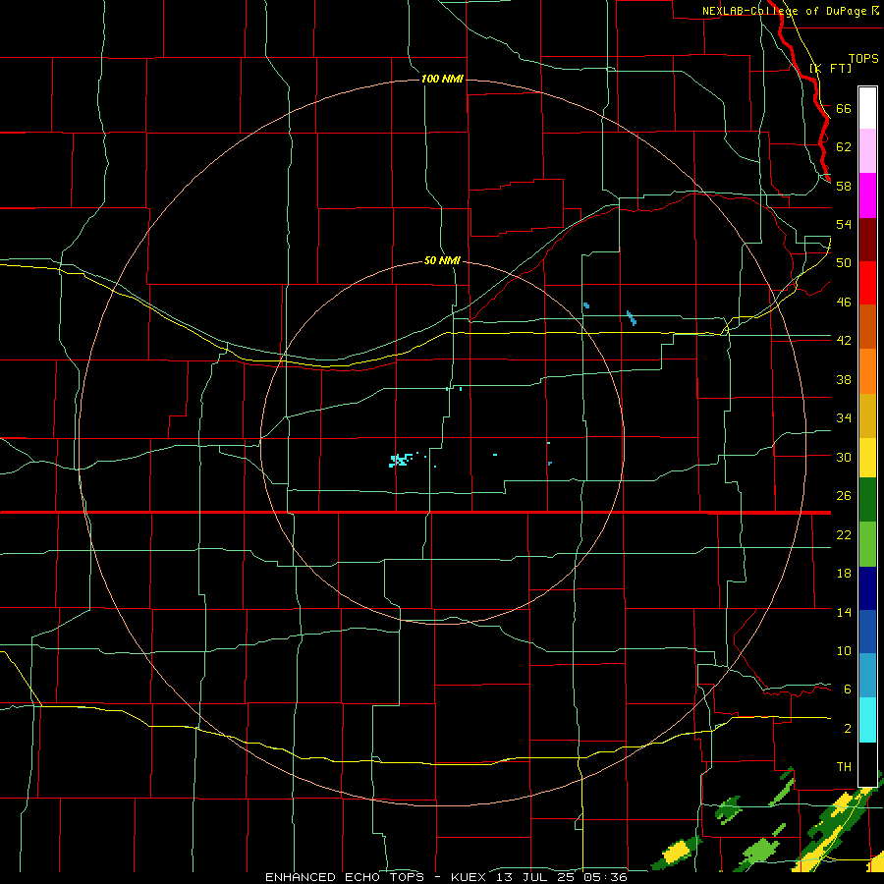Screen dimensions: 884x884
Task: Click the 10 legend scale value
Action: (844, 650)
